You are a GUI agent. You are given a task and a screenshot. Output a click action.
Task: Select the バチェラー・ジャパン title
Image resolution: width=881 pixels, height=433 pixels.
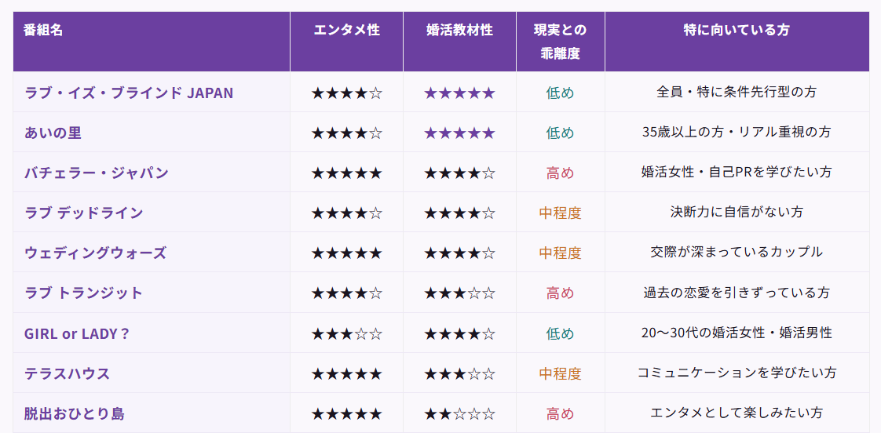pos(97,173)
